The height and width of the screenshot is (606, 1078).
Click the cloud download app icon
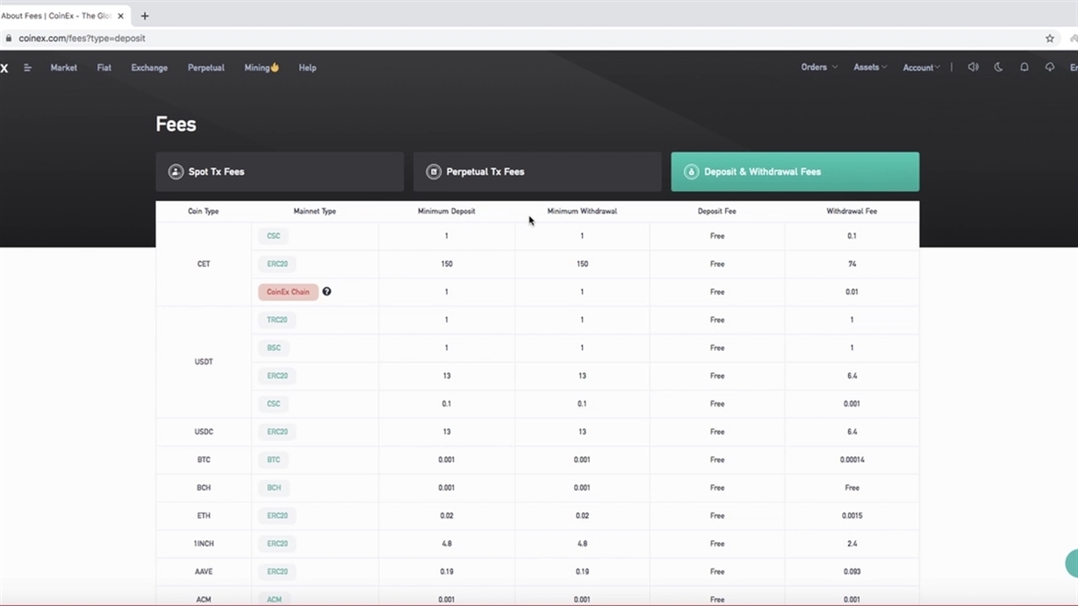[1049, 67]
